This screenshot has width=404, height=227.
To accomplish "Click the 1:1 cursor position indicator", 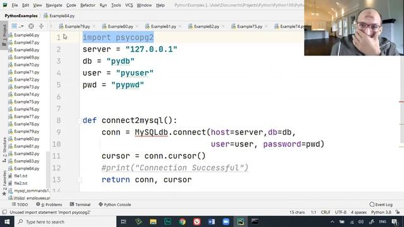I will pos(313,212).
